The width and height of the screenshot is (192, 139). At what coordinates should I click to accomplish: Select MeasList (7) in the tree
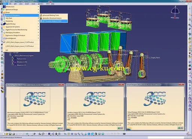[21, 65]
